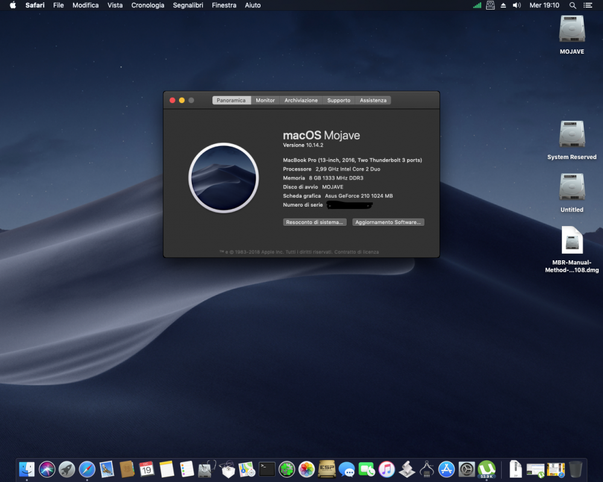
Task: Open Contacts book icon in Dock
Action: (x=127, y=469)
